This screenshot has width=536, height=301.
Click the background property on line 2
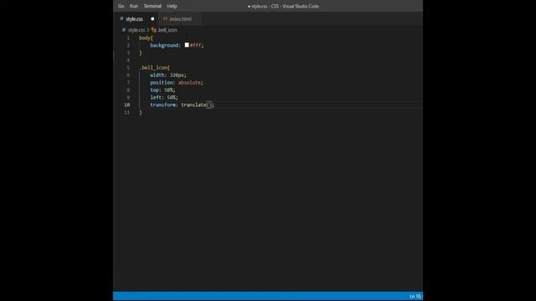click(164, 45)
